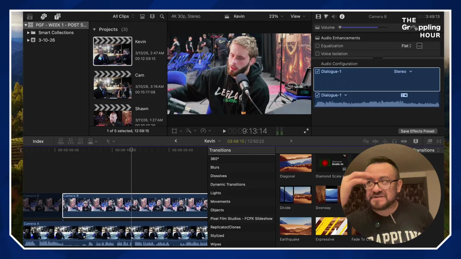Image resolution: width=461 pixels, height=259 pixels.
Task: Open clip appearance filmstrip options
Action: [152, 17]
